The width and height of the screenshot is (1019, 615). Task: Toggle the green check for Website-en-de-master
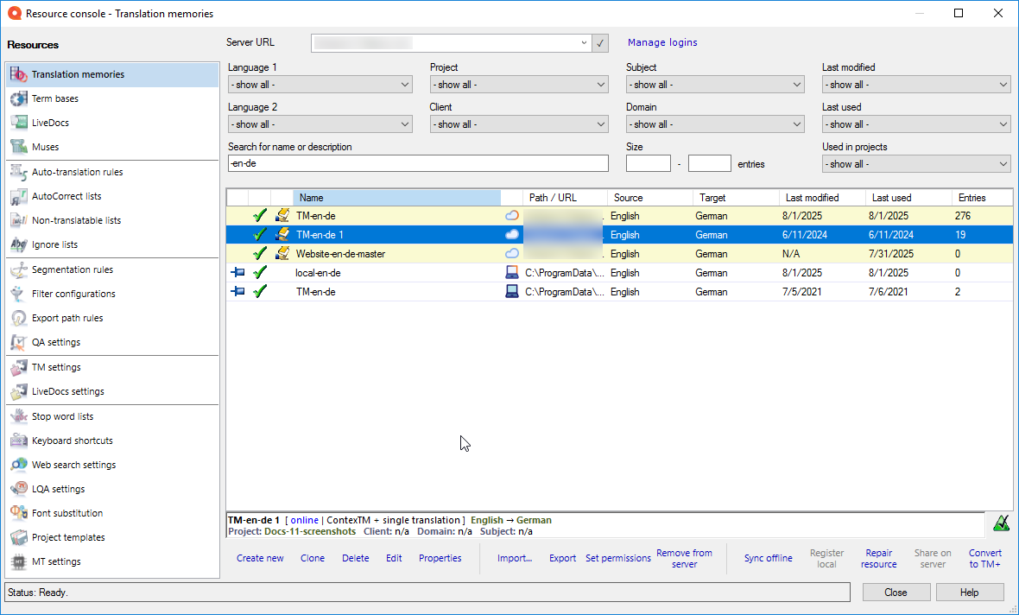[x=259, y=253]
